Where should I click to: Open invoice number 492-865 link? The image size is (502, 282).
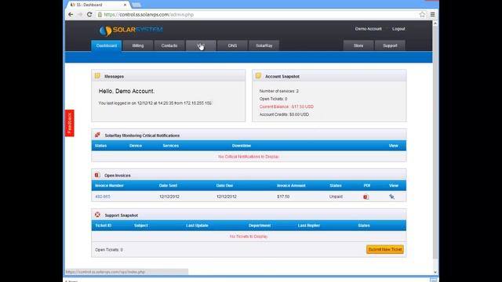pos(103,197)
